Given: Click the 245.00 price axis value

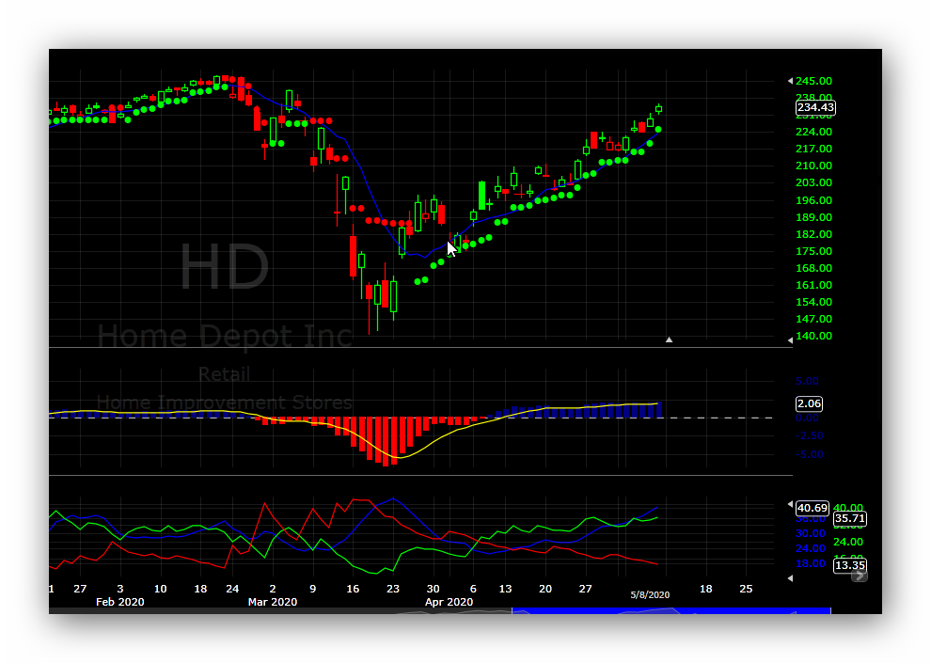Looking at the screenshot, I should (x=813, y=81).
